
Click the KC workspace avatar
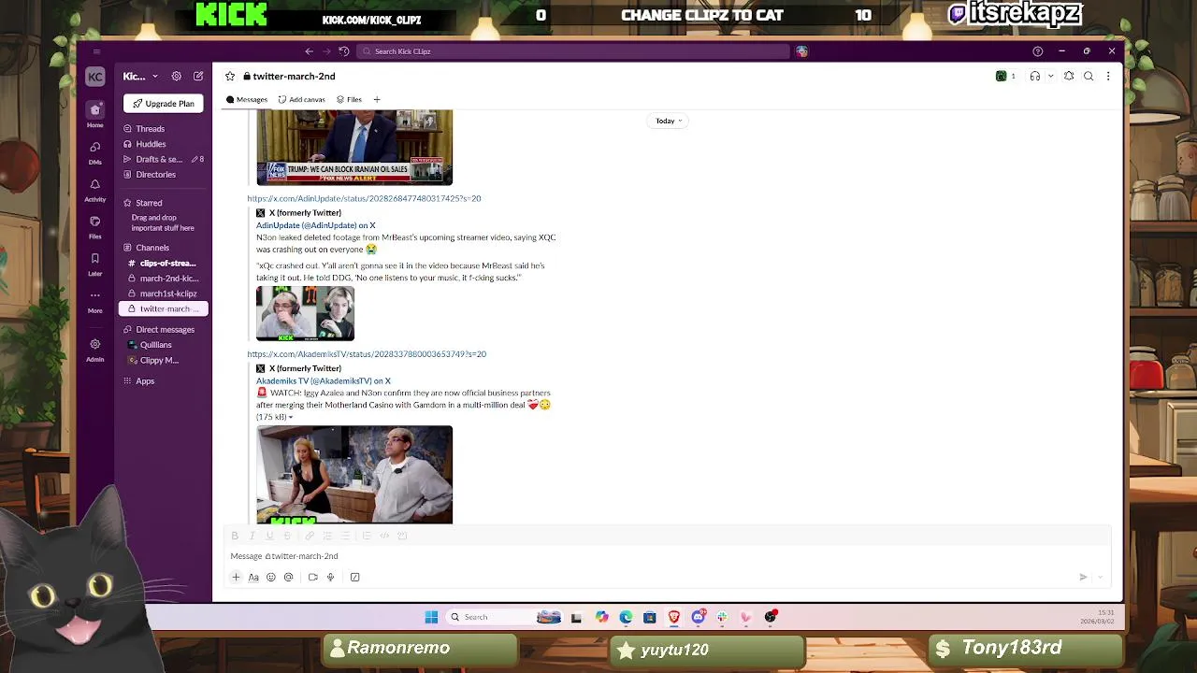[94, 77]
